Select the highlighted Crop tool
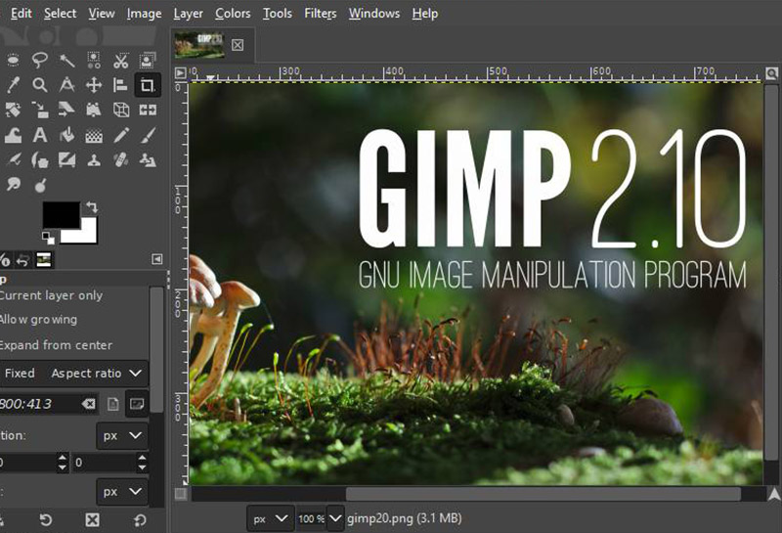Screen dimensions: 782x533 tap(148, 85)
